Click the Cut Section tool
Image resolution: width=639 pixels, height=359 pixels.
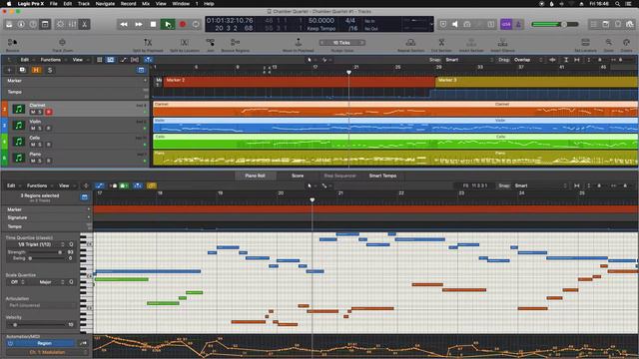(x=441, y=44)
